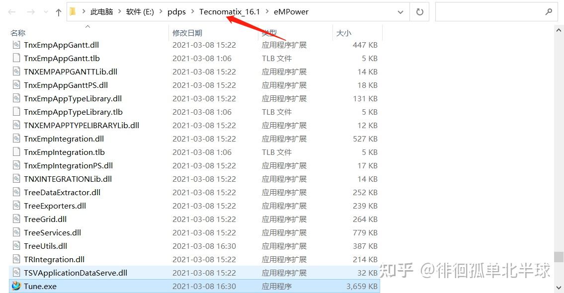Select TreeUtils.dll file icon
This screenshot has width=564, height=293.
click(16, 246)
